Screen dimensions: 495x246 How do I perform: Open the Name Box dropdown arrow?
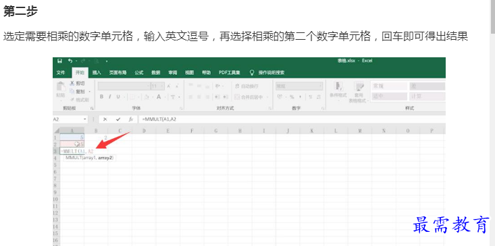[x=85, y=119]
